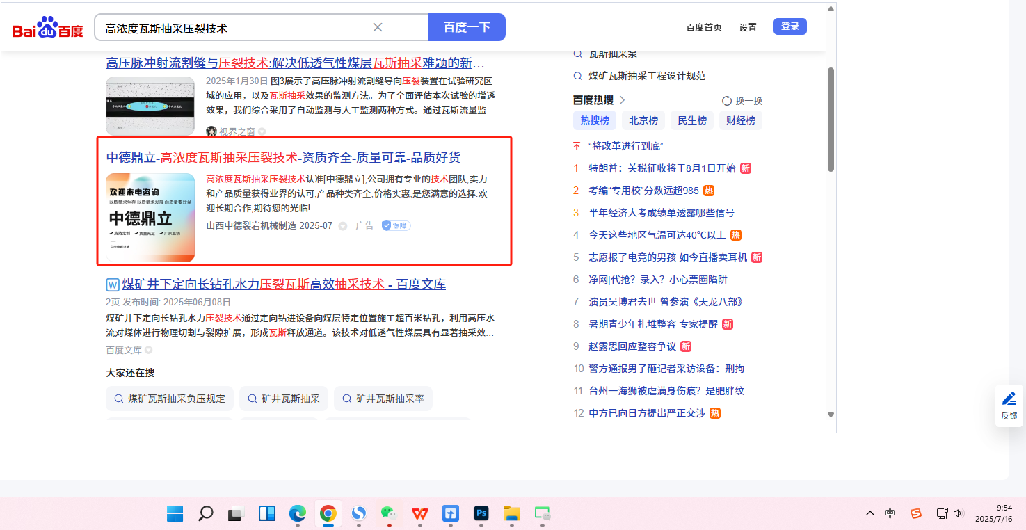
Task: Switch to the 民生榜 tab
Action: tap(692, 120)
